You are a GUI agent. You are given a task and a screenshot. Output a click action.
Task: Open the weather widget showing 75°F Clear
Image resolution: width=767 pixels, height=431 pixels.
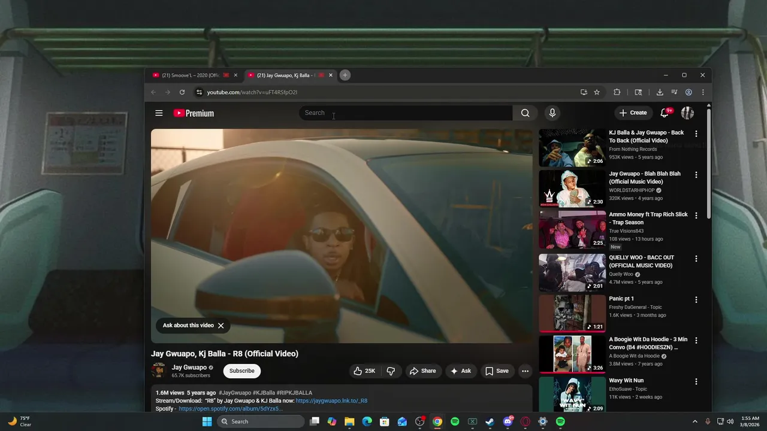[19, 421]
